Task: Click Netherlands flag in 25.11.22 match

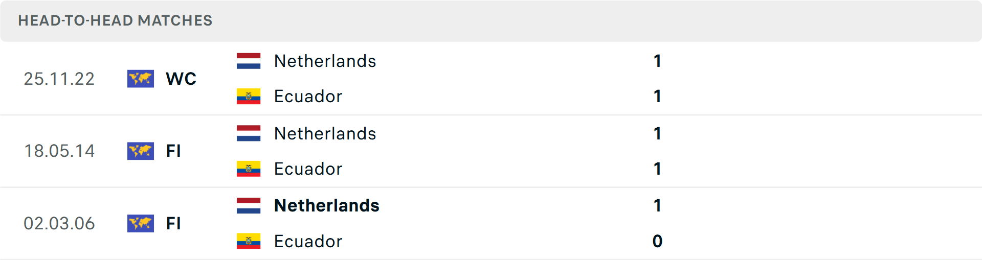Action: point(249,61)
